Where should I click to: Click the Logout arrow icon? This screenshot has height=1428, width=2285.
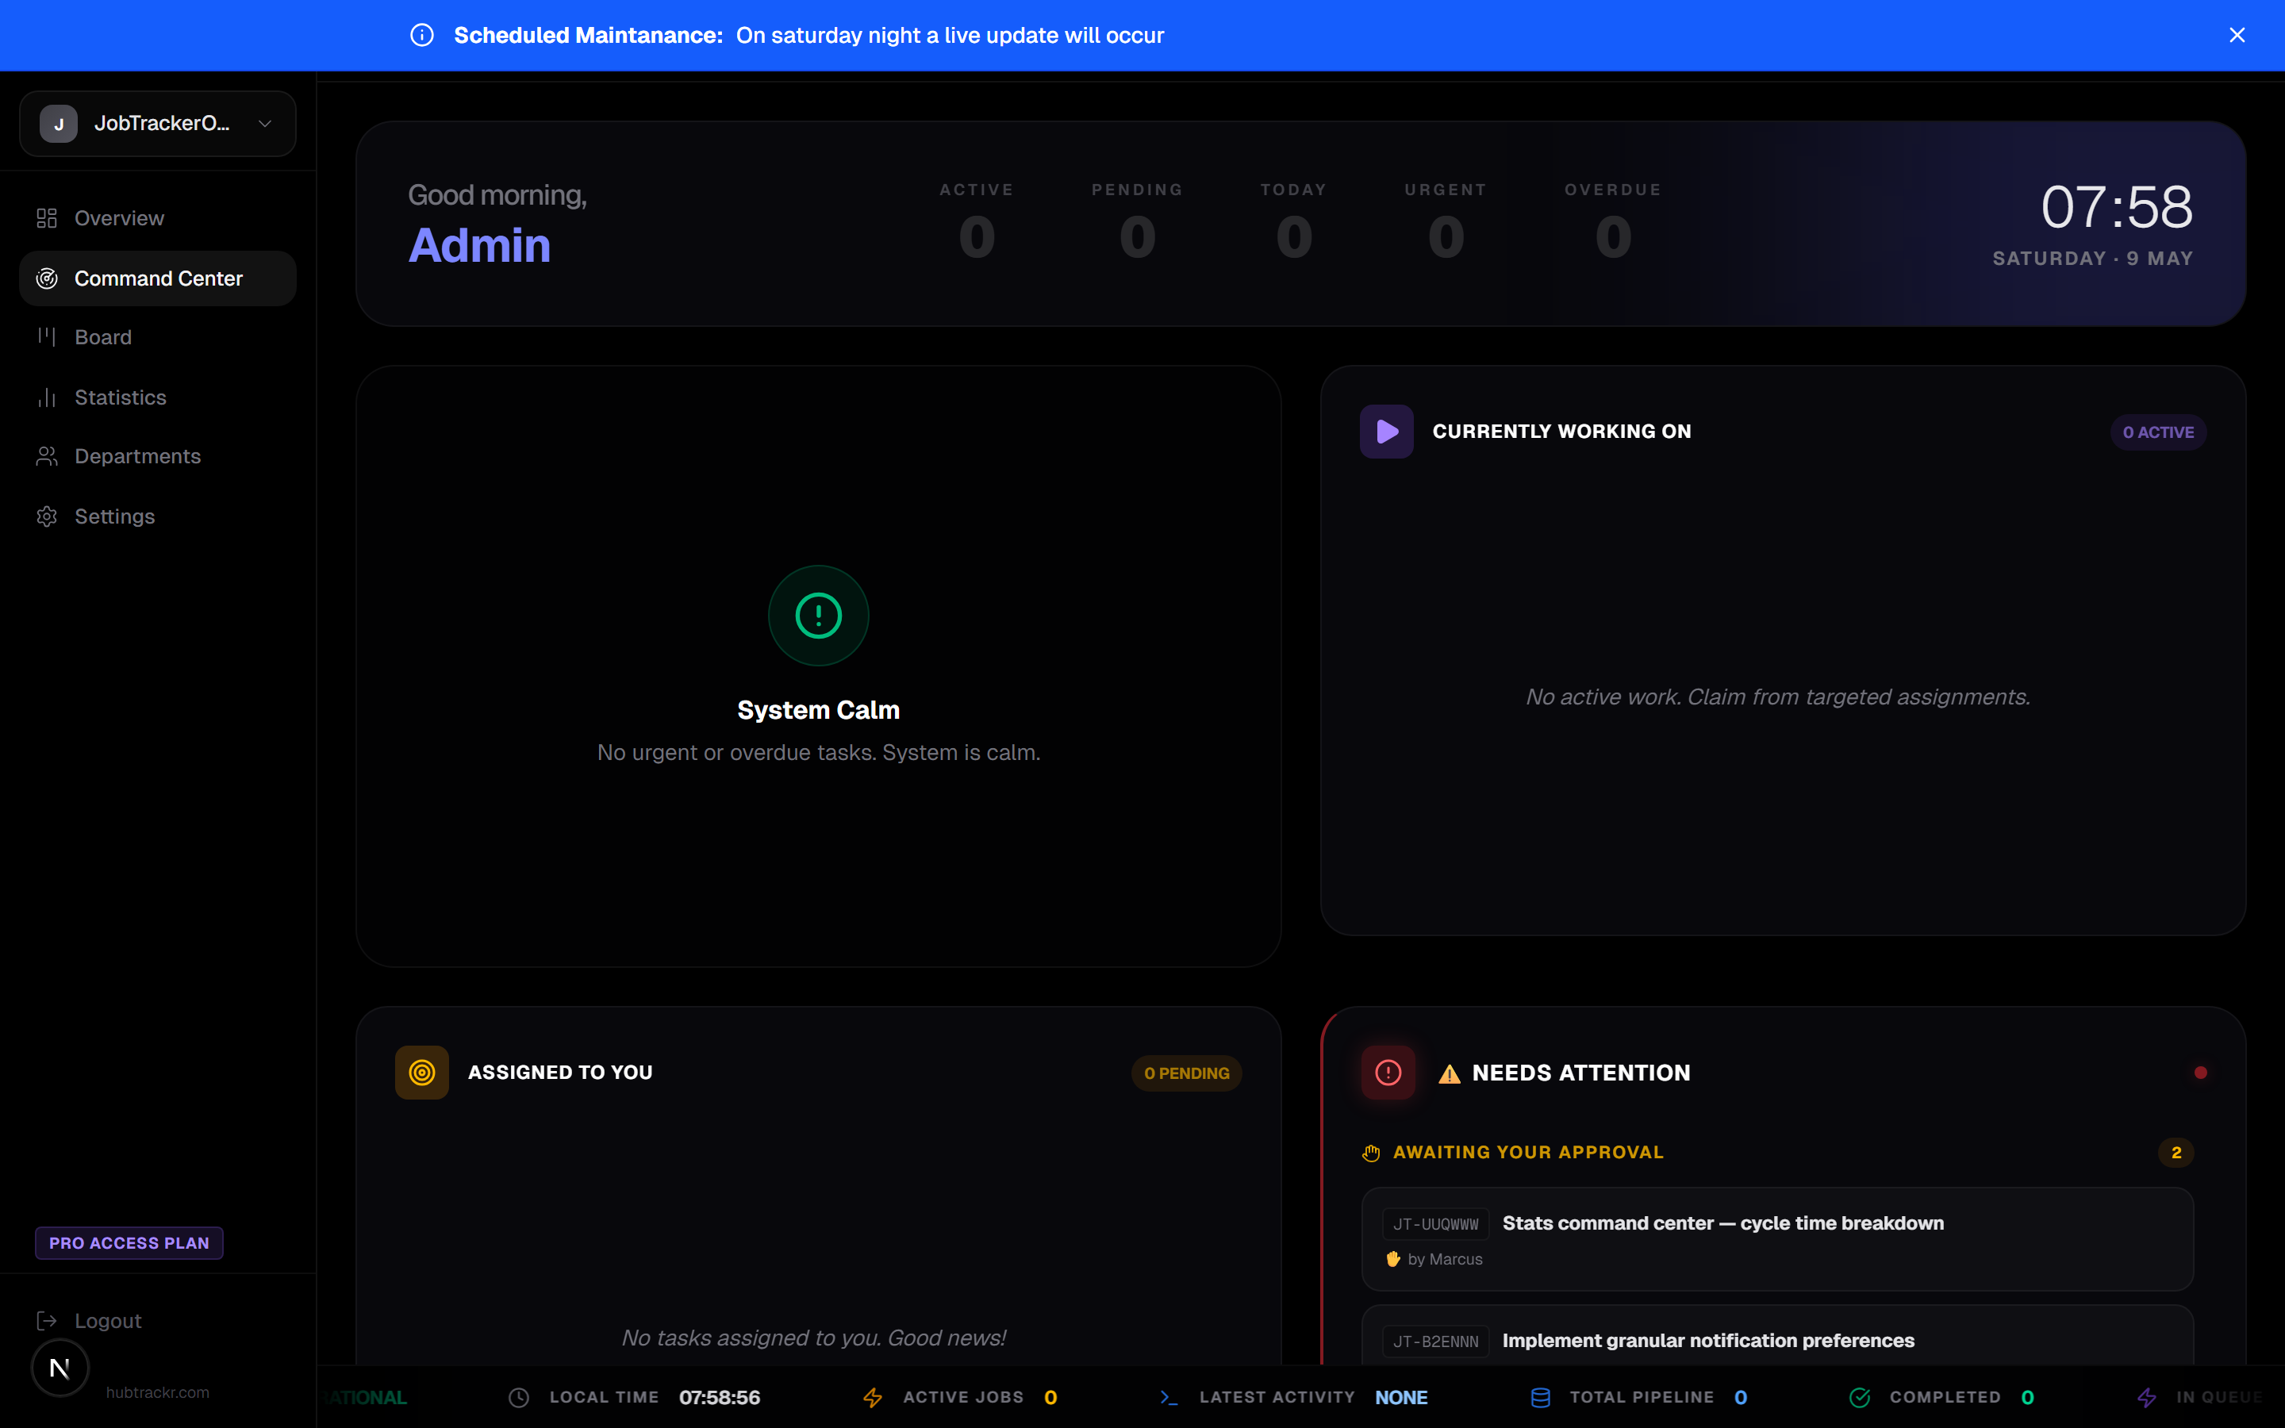[x=48, y=1320]
